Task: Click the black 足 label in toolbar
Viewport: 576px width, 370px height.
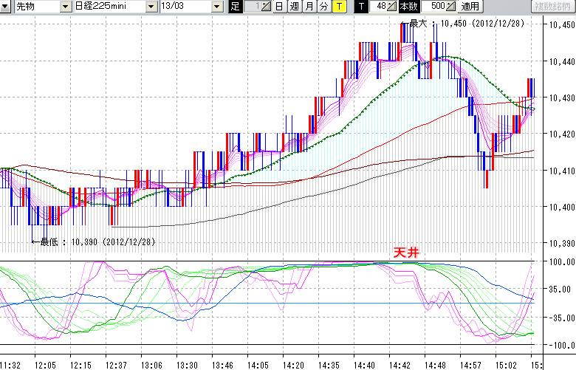Action: point(235,7)
